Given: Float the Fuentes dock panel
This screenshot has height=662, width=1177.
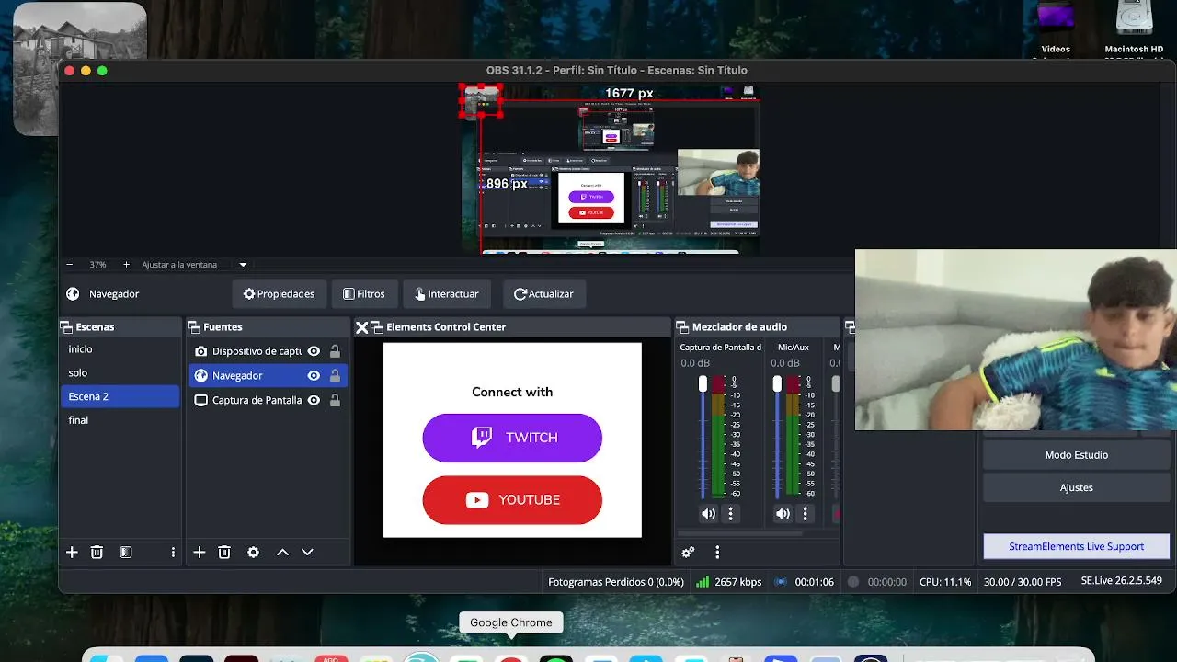Looking at the screenshot, I should tap(194, 326).
